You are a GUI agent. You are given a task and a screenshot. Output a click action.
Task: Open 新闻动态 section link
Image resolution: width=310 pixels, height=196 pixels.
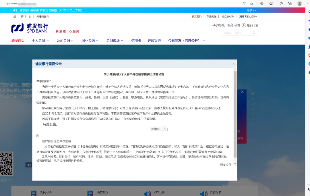pyautogui.click(x=46, y=192)
